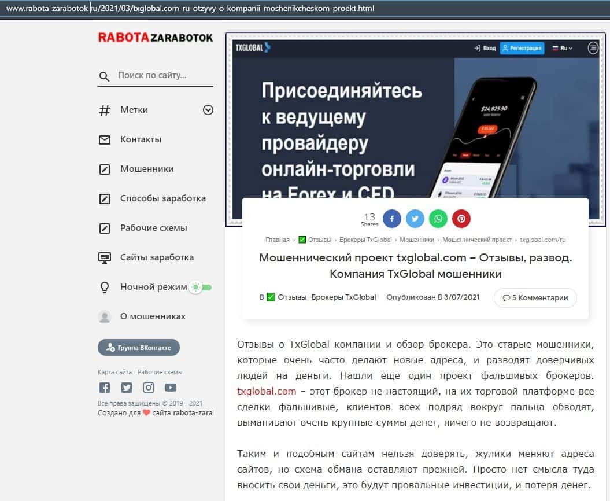Image resolution: width=610 pixels, height=501 pixels.
Task: Click the TxGlobal banner image
Action: (416, 129)
